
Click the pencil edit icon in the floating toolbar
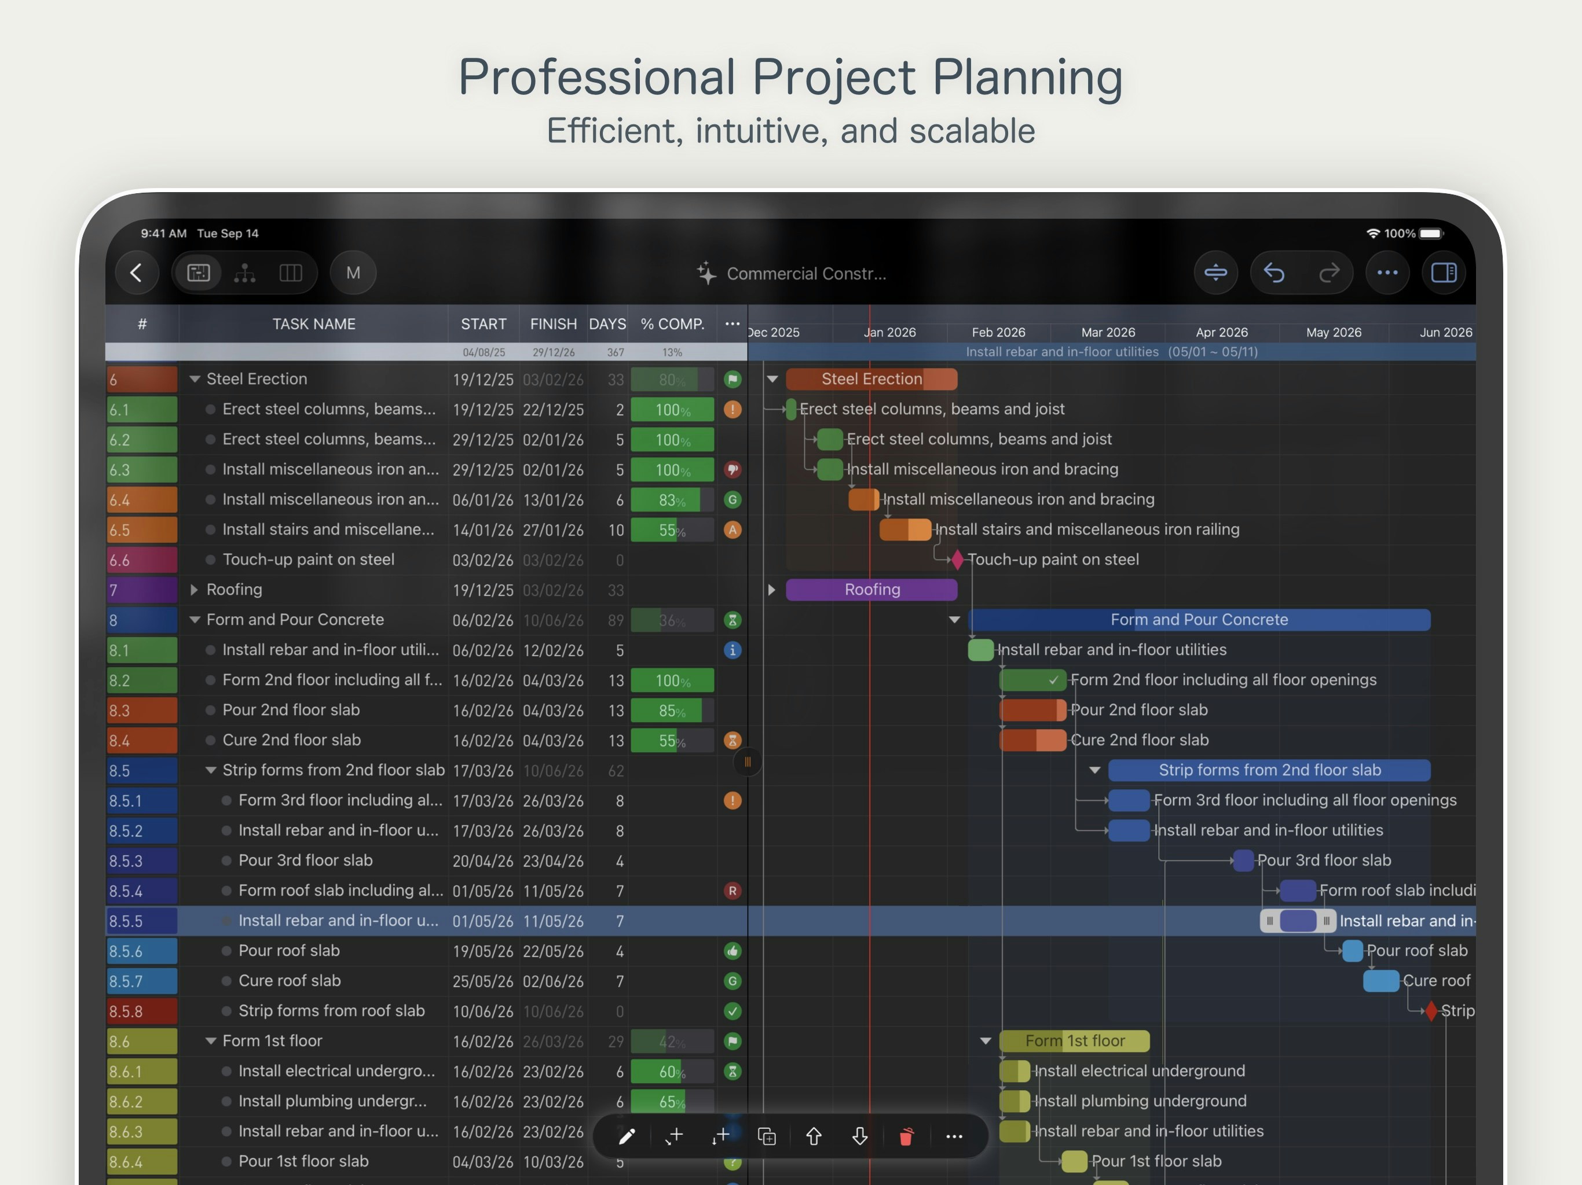click(627, 1136)
